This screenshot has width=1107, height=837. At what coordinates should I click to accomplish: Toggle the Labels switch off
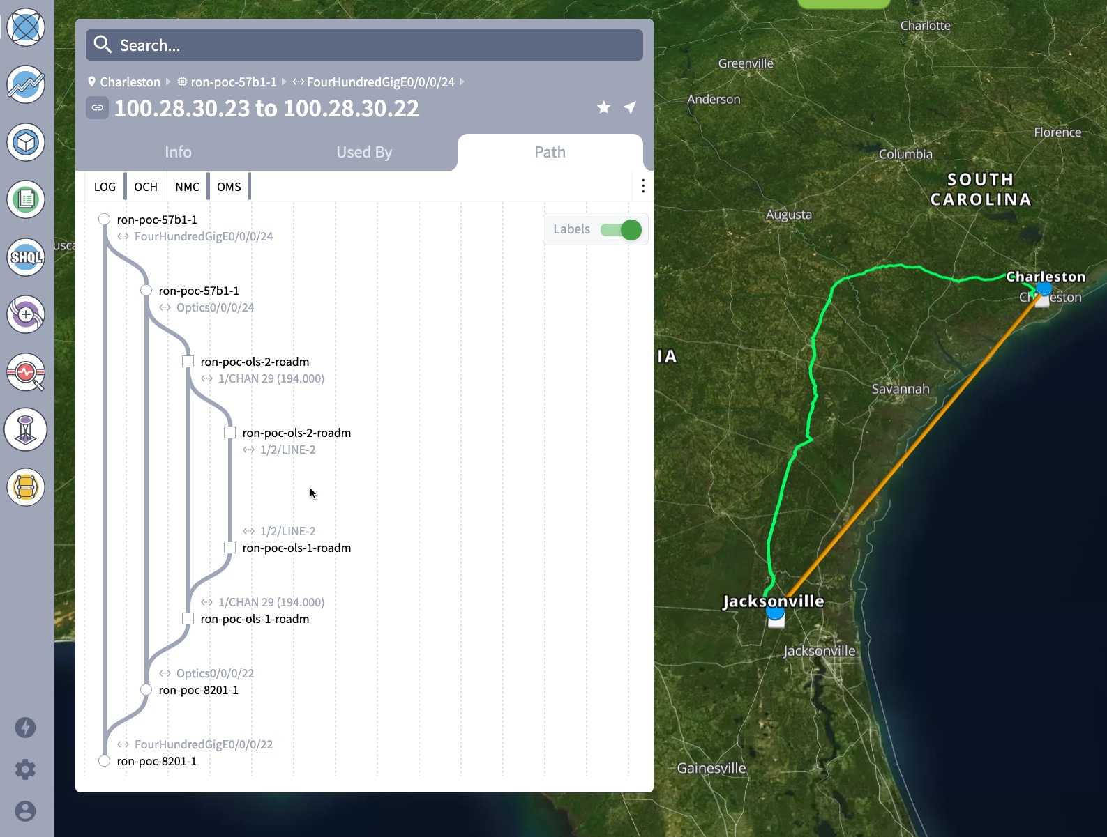pyautogui.click(x=621, y=229)
